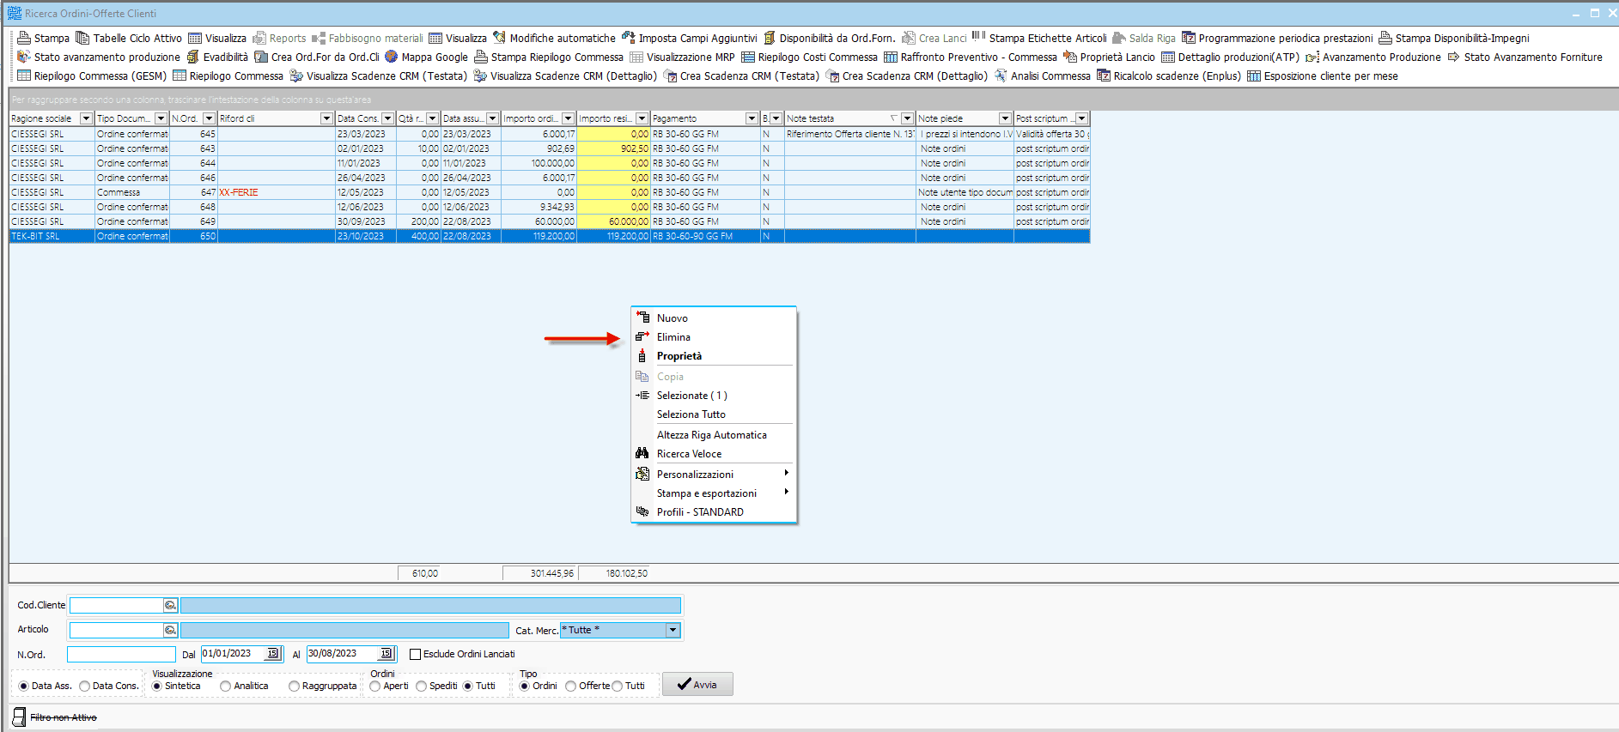
Task: Open Note piede column filter dropdown
Action: (x=1005, y=118)
